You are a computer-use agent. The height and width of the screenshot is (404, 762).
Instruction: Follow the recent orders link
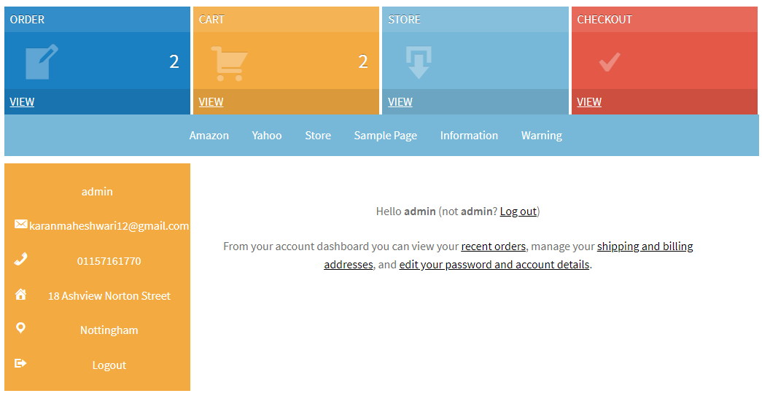493,246
